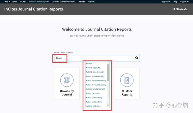Go to InCites in top bar

point(23,2)
